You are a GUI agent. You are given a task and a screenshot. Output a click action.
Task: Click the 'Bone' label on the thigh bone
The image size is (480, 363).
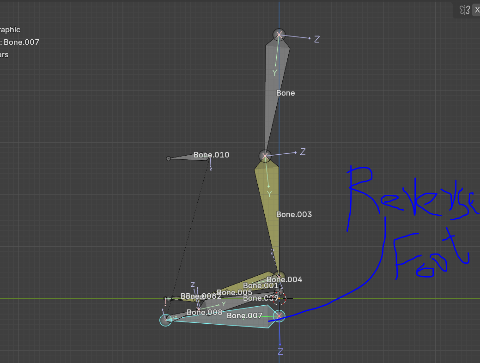pos(286,93)
